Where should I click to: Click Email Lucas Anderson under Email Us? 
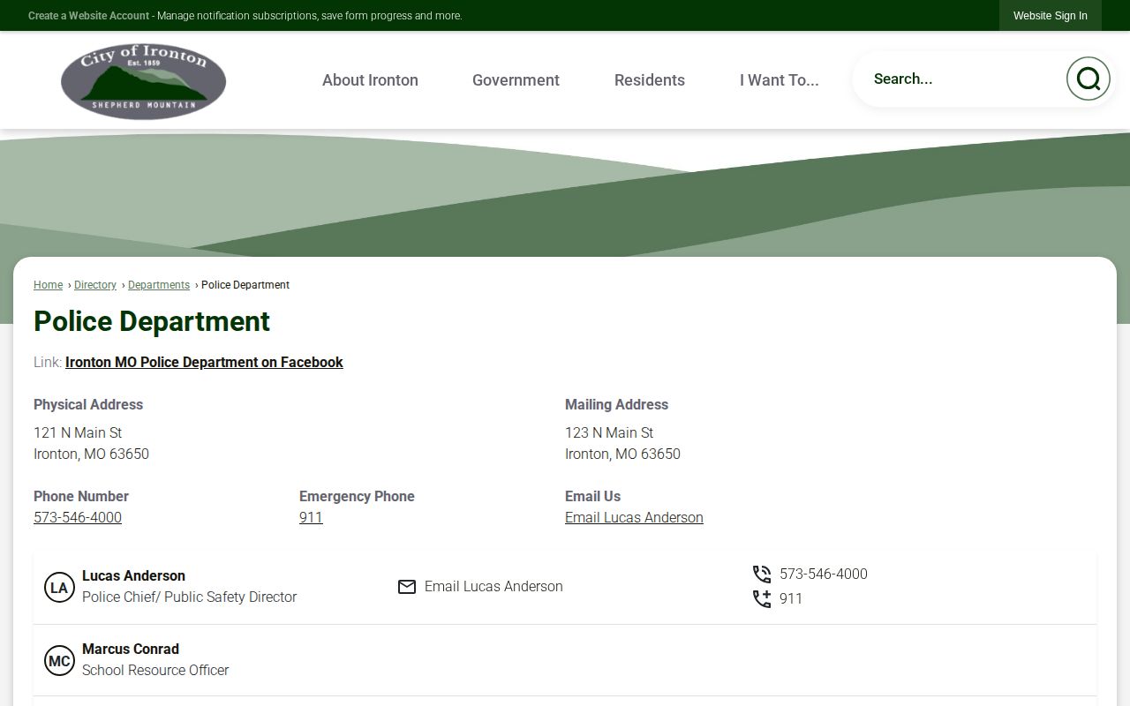[x=634, y=517]
